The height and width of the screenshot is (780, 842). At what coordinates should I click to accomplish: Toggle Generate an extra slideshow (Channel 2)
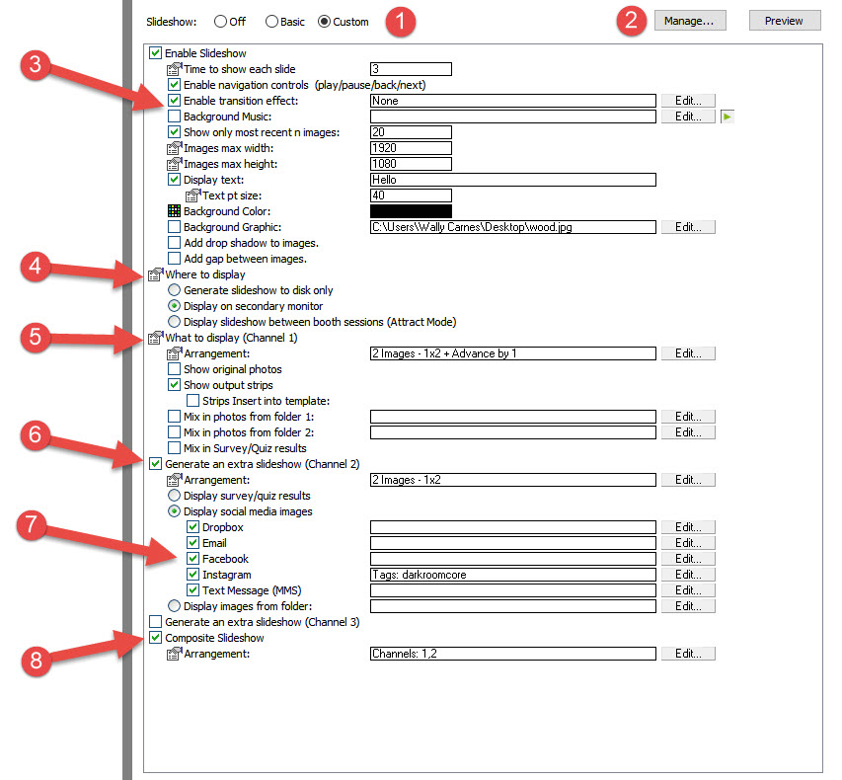coord(155,464)
